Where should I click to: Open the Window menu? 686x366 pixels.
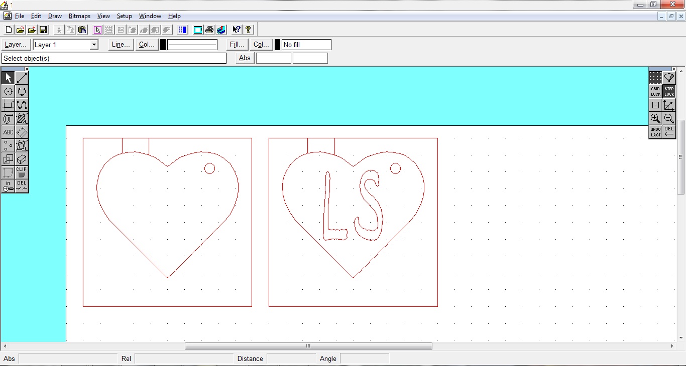click(150, 16)
